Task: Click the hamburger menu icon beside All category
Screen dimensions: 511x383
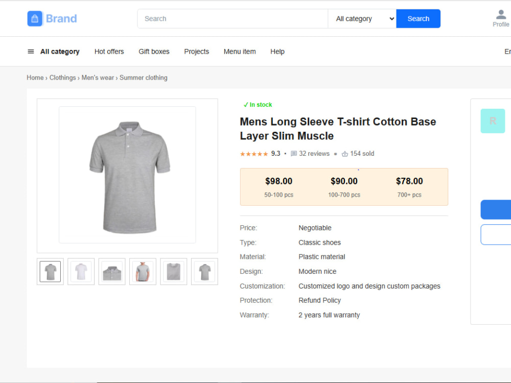Action: (31, 52)
